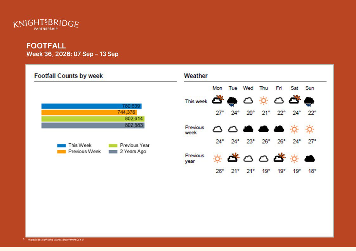Click the green Previous Year legend swatch
The width and height of the screenshot is (356, 251).
(113, 146)
